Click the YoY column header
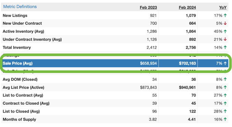Viewport: 232px width, 127px height. [x=223, y=7]
